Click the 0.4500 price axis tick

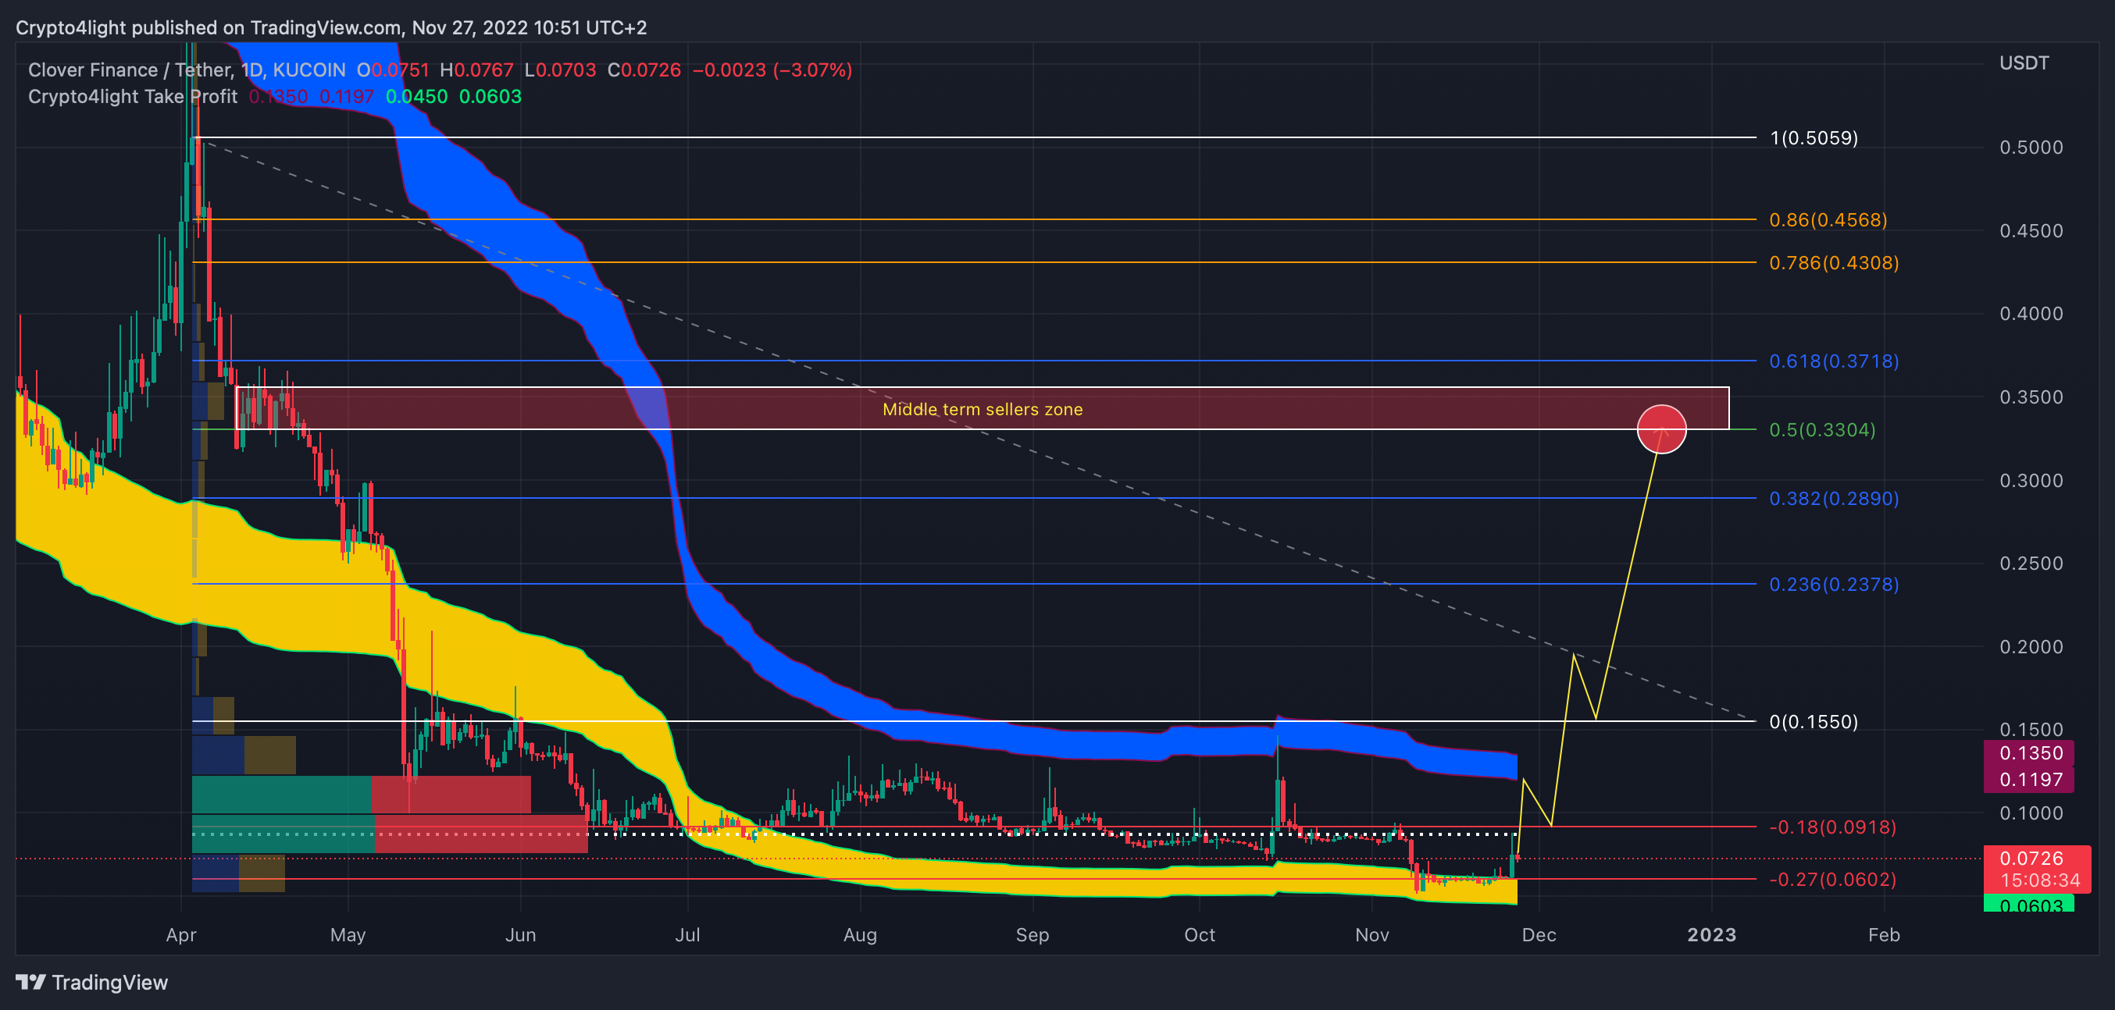tap(2031, 230)
